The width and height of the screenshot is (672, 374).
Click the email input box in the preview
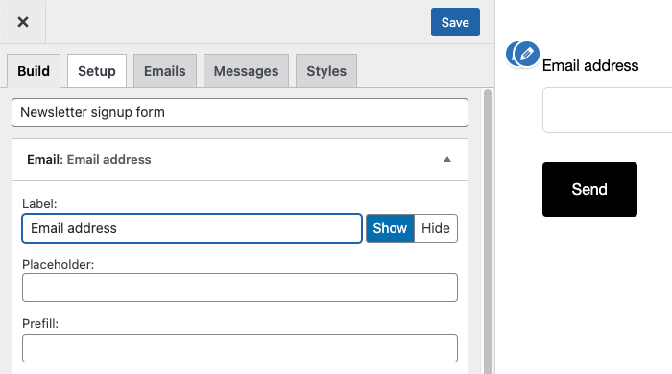[x=608, y=110]
